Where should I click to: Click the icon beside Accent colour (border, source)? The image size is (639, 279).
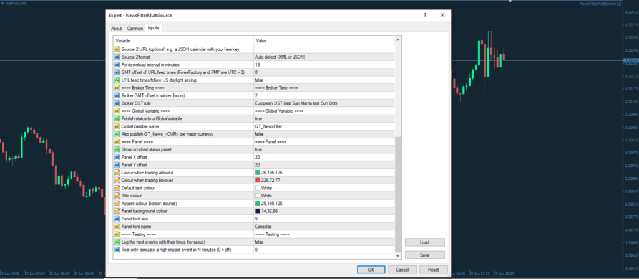[117, 204]
